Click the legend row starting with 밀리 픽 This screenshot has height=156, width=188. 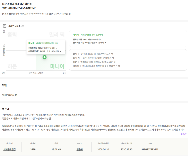click(x=93, y=58)
